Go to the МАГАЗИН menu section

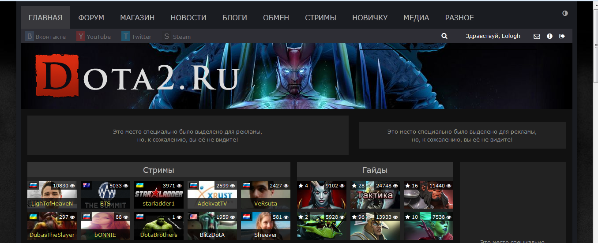point(137,18)
